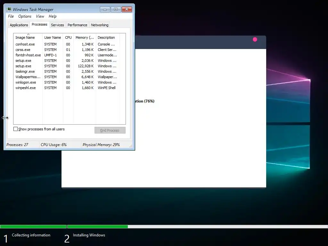The width and height of the screenshot is (328, 246).
Task: Select the WallpaperHos... process row
Action: point(67,77)
